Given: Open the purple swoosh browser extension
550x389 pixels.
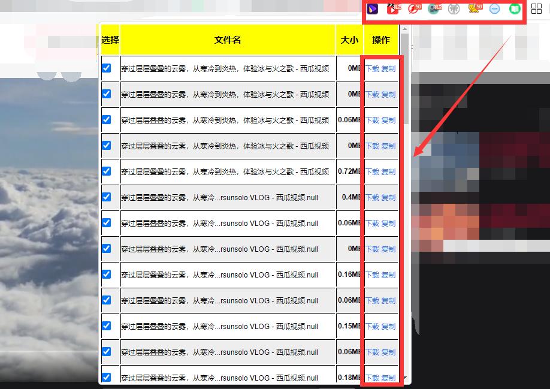Looking at the screenshot, I should click(373, 9).
